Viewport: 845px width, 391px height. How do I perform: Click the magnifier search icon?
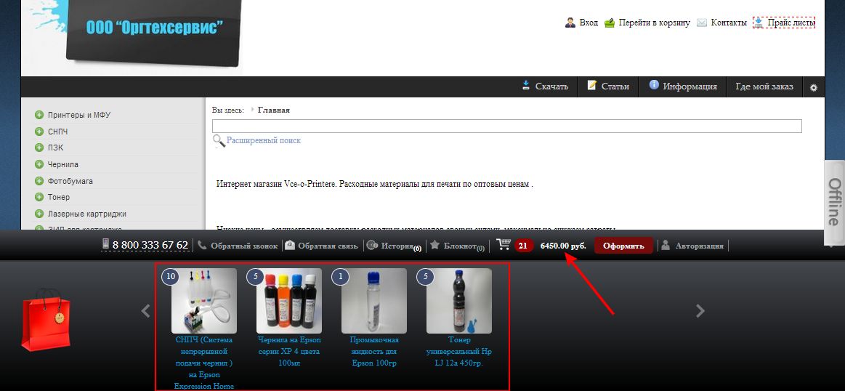click(218, 141)
